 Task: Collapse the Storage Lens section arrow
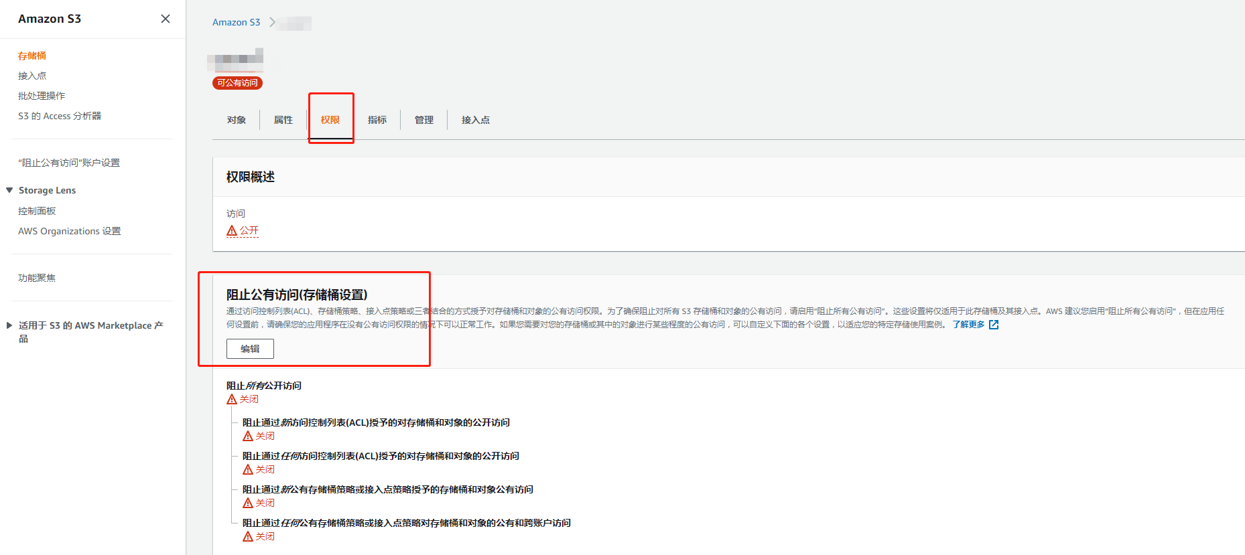tap(9, 190)
